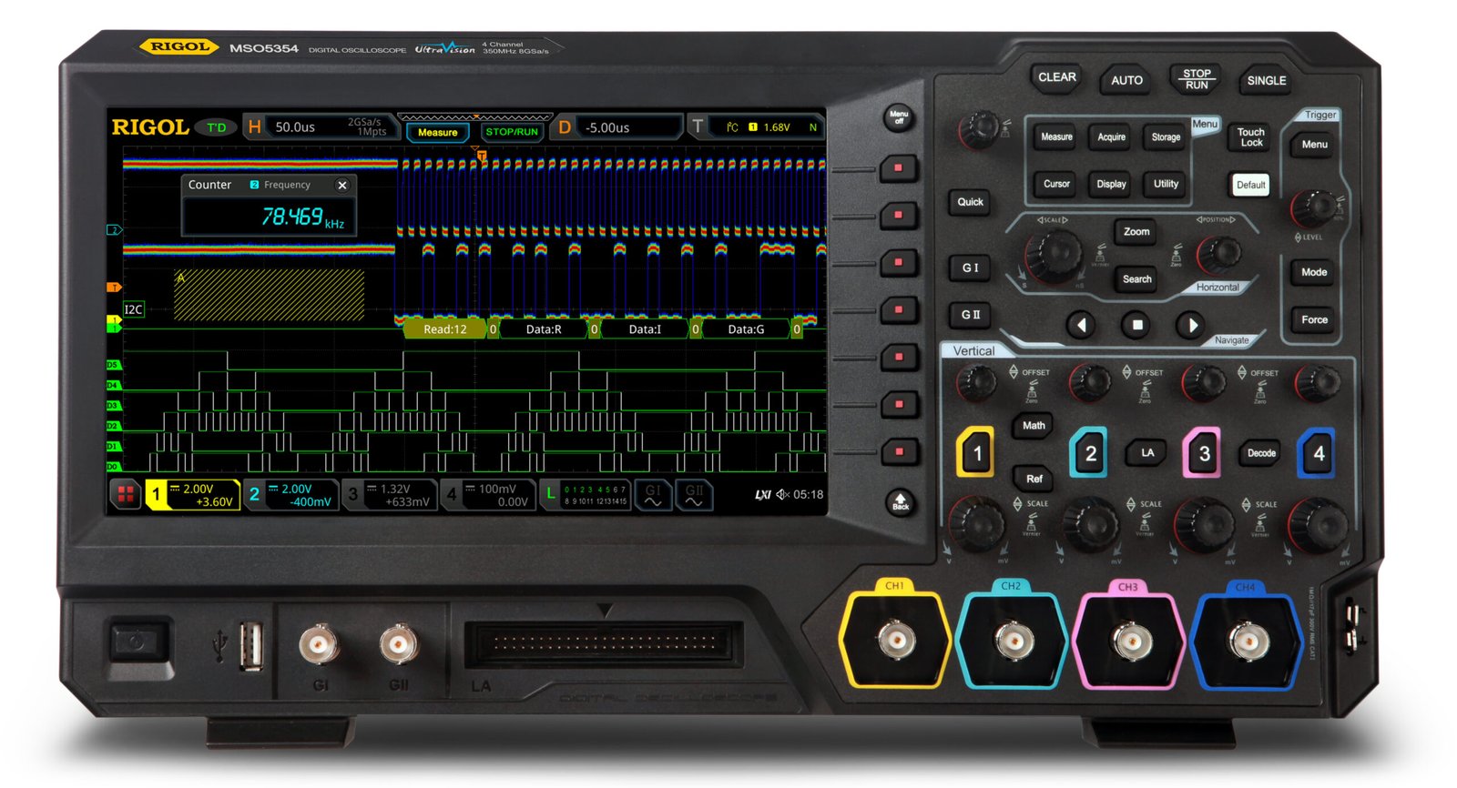Viewport: 1457px width, 788px height.
Task: Tap the channel 2 2.00V status label
Action: pyautogui.click(x=290, y=495)
